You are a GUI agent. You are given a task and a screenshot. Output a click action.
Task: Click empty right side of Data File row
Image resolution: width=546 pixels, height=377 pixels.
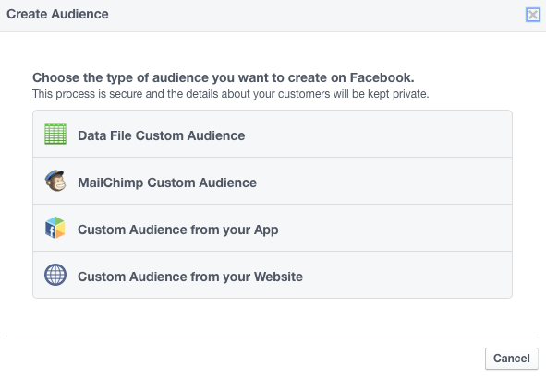(x=383, y=134)
